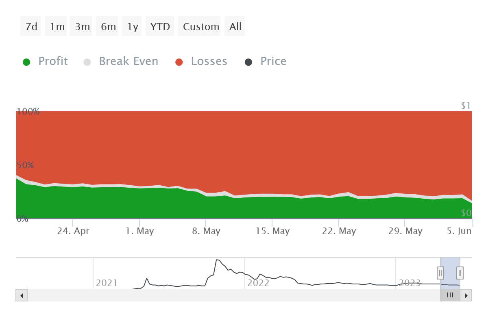Click the navigator scrollbar thumb

[450, 295]
